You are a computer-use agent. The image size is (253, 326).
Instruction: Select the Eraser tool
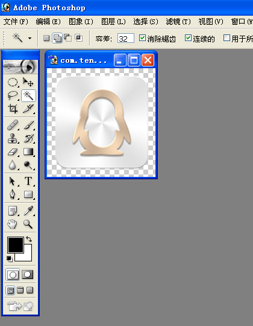pos(13,152)
